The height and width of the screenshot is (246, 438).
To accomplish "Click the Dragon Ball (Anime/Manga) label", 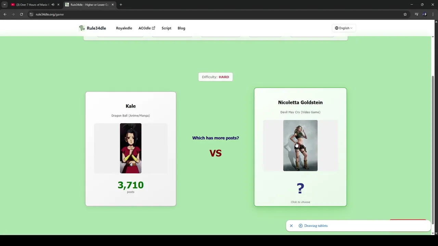I will click(131, 115).
